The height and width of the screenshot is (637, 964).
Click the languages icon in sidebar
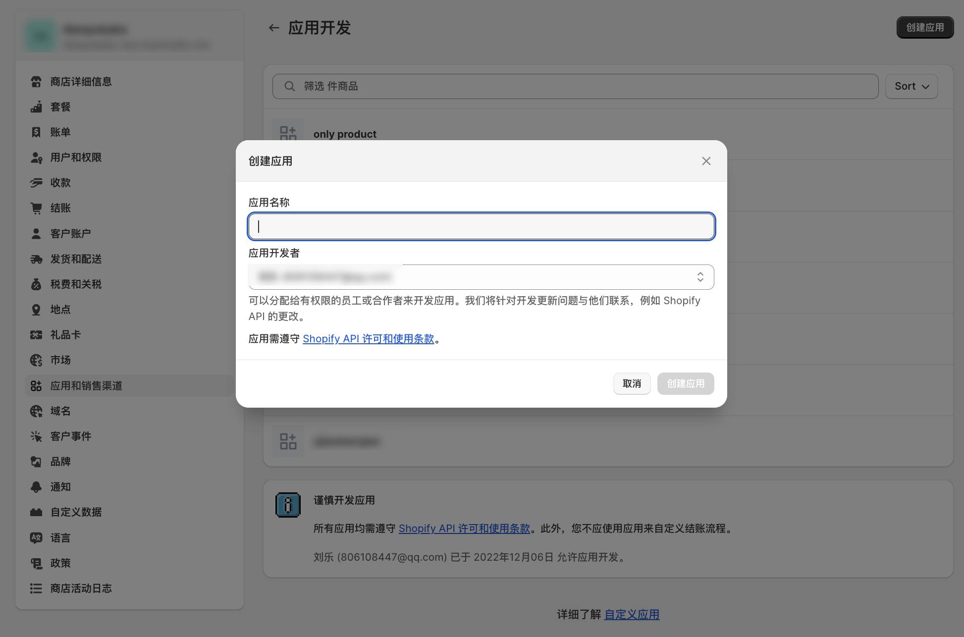pyautogui.click(x=36, y=538)
